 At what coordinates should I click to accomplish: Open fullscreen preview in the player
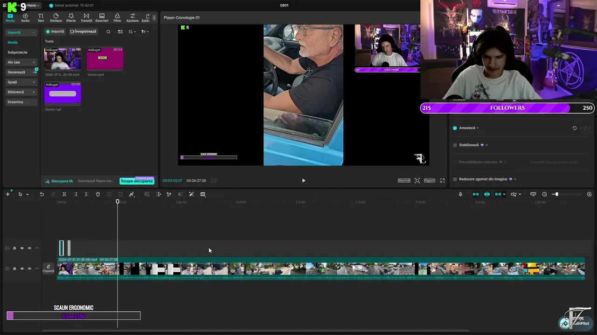coord(442,181)
